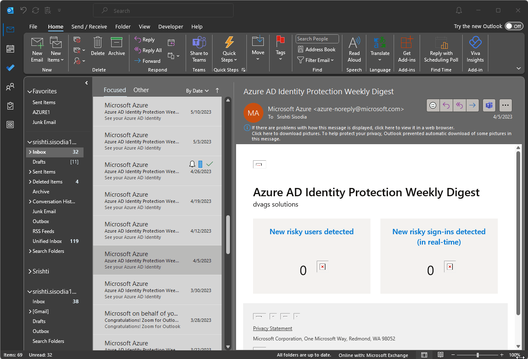Open the Move dropdown
The image size is (528, 359).
[x=258, y=49]
